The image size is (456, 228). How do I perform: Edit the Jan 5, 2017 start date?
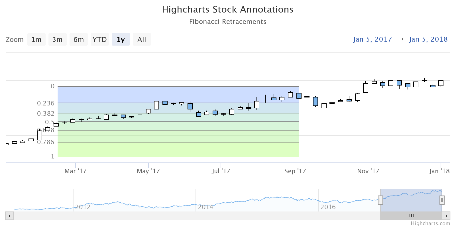[x=372, y=39]
